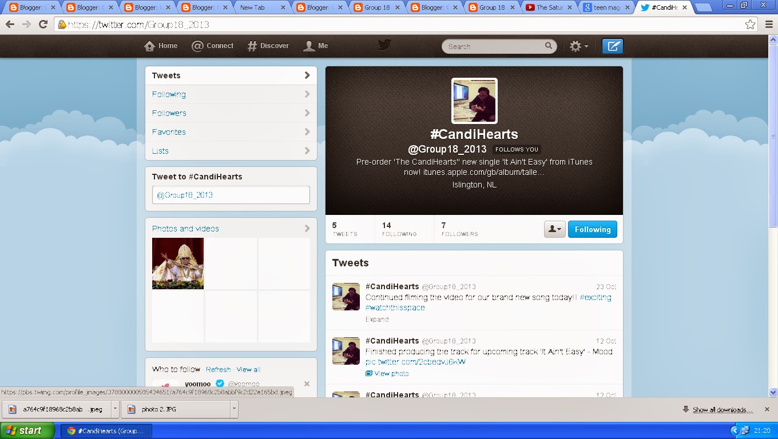Click #watchthisspace hashtag

point(395,308)
